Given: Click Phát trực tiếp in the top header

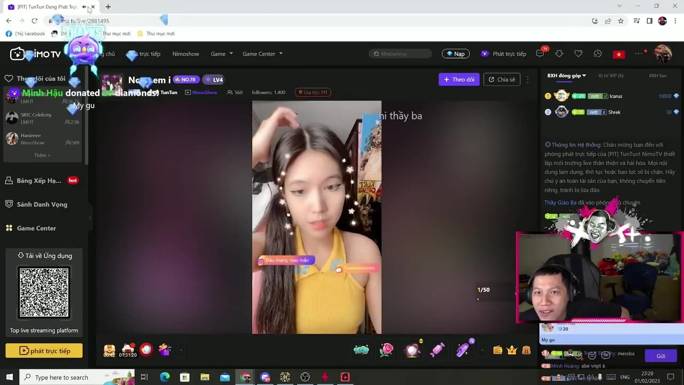Looking at the screenshot, I should point(503,54).
